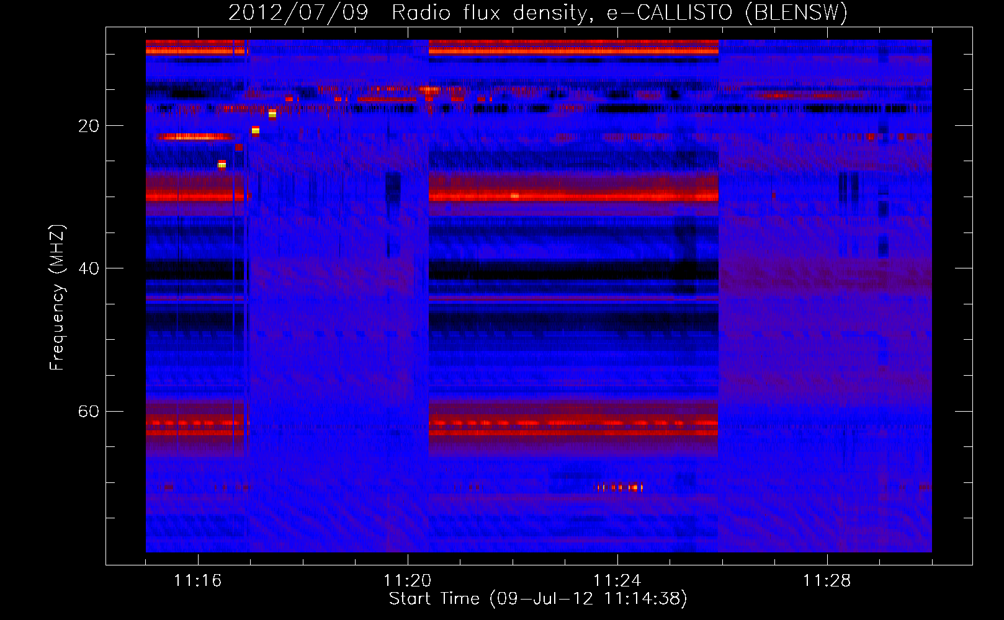Click the "Frequency (MHZ)" axis label
1004x620 pixels.
pyautogui.click(x=57, y=298)
